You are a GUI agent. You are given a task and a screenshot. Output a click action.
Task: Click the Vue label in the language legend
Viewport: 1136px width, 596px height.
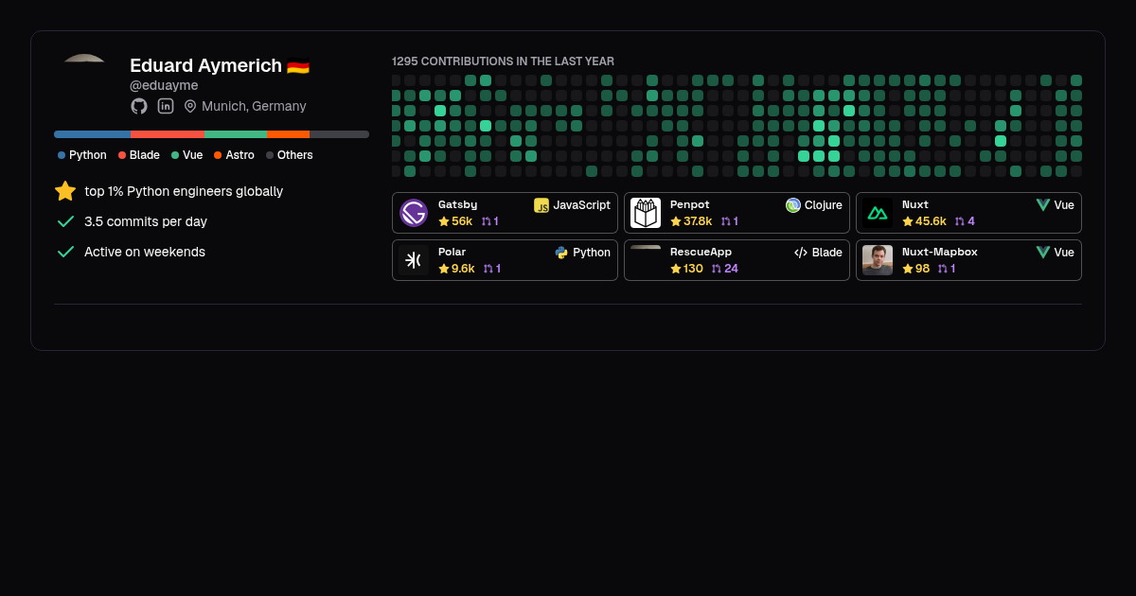pyautogui.click(x=193, y=155)
